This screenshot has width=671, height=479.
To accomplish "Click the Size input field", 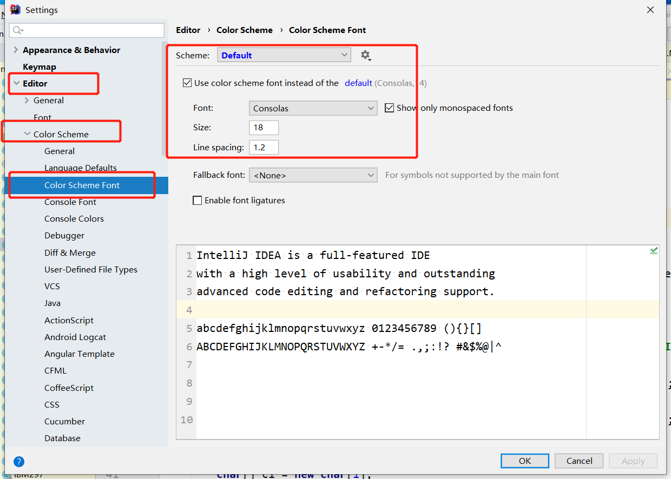I will click(x=264, y=128).
